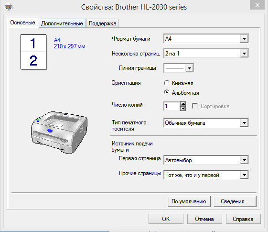Click the Ориентация label
268x232 pixels.
(x=126, y=83)
